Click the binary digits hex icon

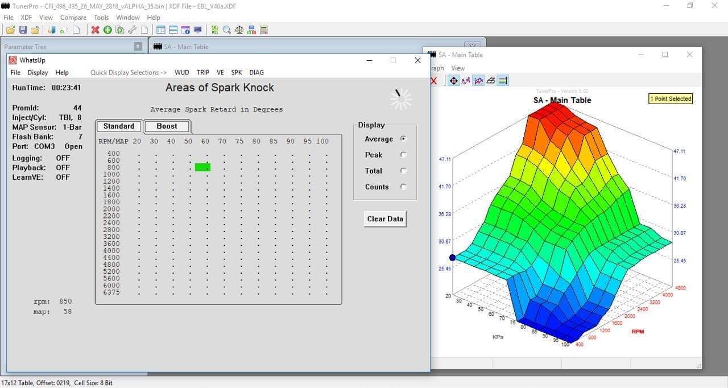click(214, 30)
